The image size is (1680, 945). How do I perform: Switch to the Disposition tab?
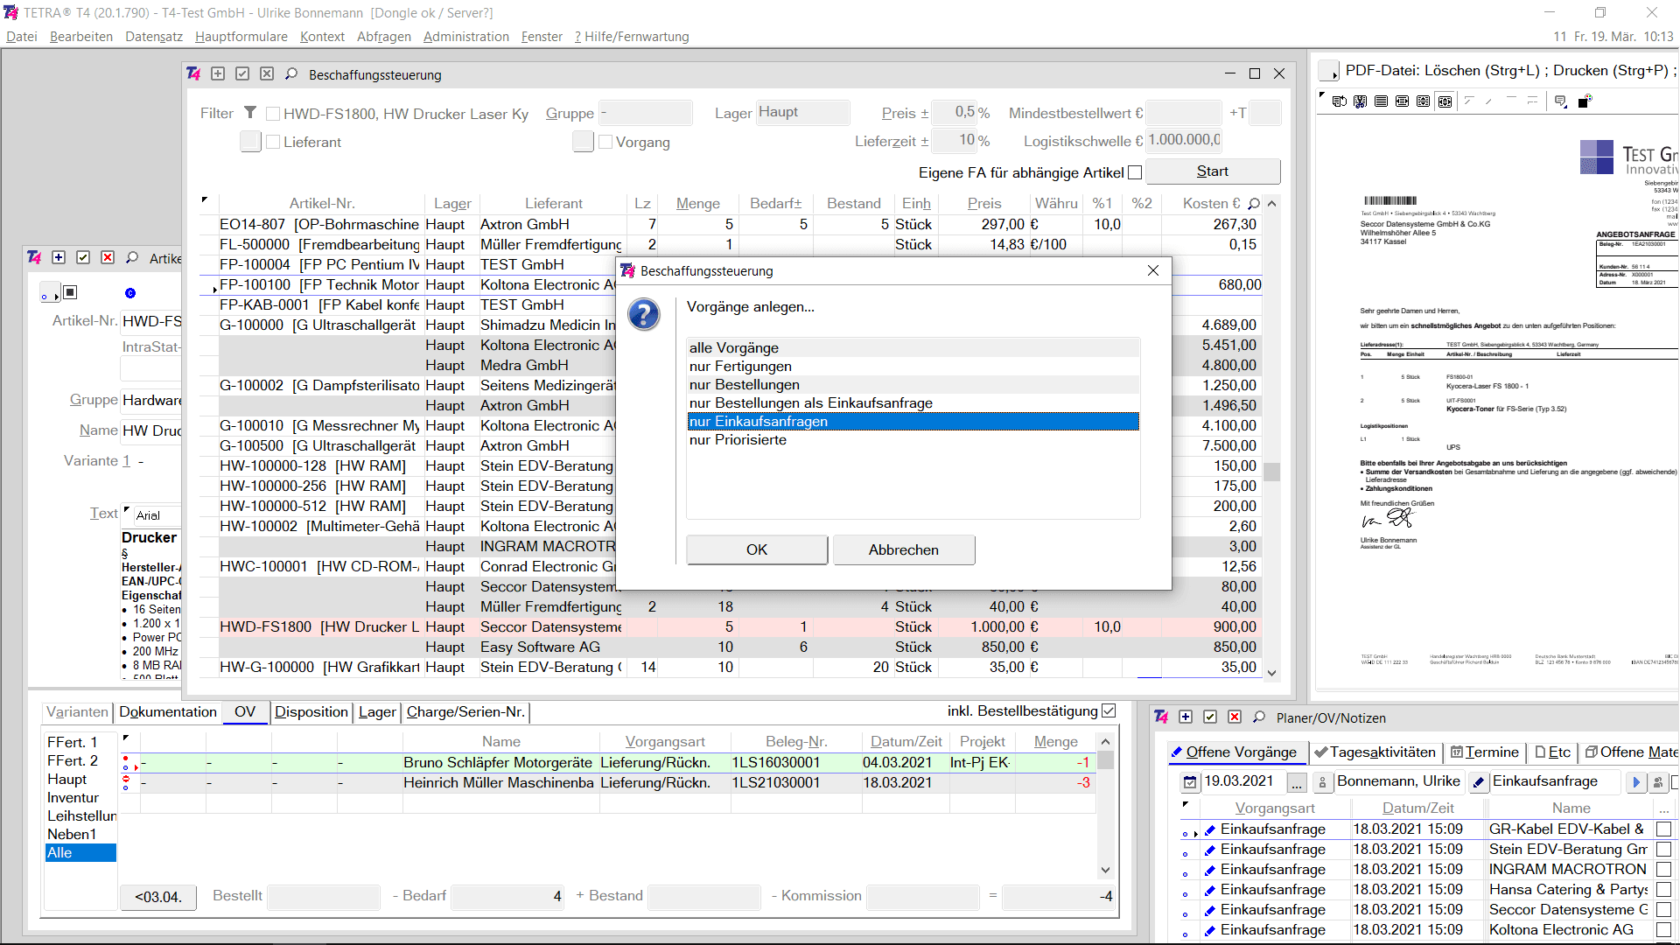[311, 712]
